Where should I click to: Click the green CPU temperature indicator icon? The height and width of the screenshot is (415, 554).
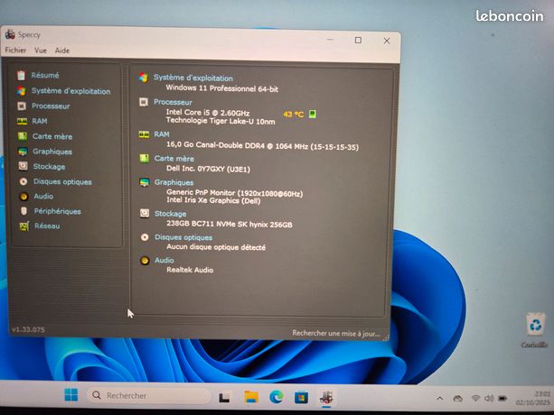[x=313, y=115]
